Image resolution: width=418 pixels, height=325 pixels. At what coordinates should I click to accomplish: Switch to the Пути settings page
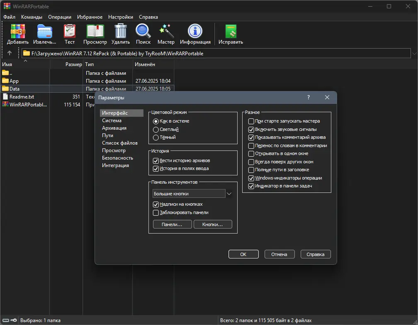pos(122,135)
